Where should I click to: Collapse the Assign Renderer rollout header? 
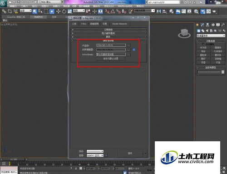coord(109,40)
